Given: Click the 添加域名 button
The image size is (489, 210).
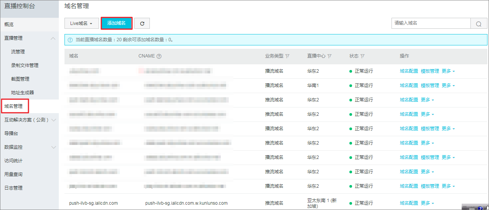Looking at the screenshot, I should pyautogui.click(x=116, y=23).
